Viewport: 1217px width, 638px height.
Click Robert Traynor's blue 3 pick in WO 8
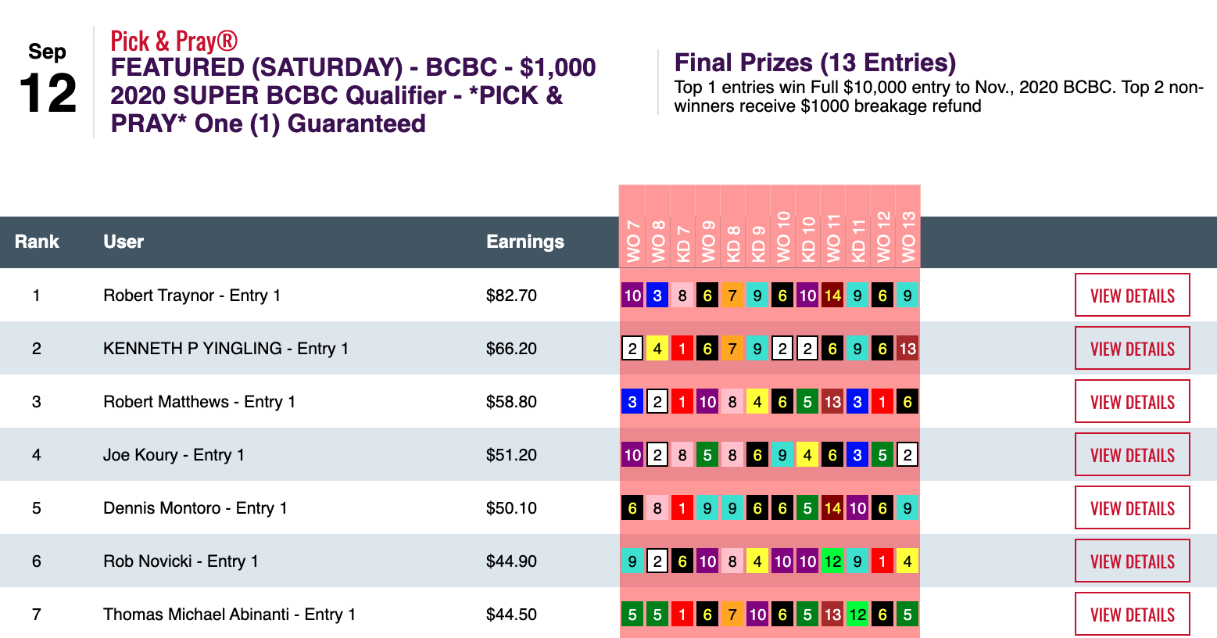657,296
